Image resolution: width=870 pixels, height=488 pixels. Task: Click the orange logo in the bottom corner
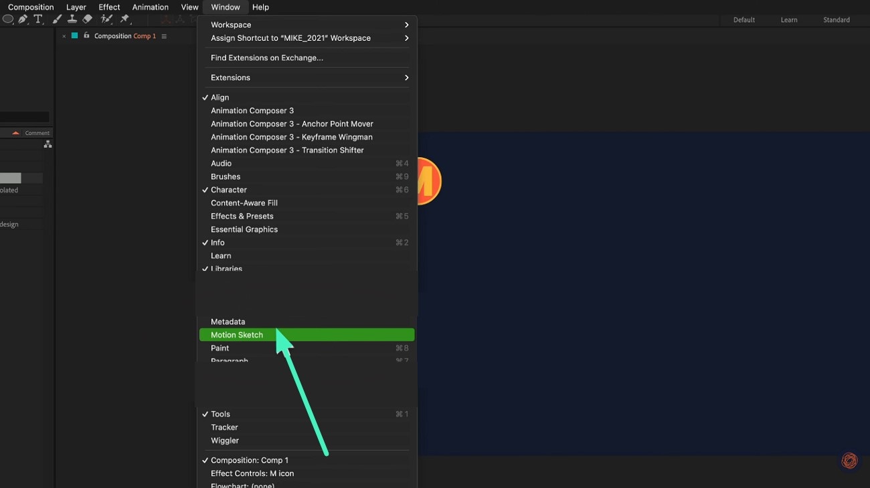click(849, 461)
